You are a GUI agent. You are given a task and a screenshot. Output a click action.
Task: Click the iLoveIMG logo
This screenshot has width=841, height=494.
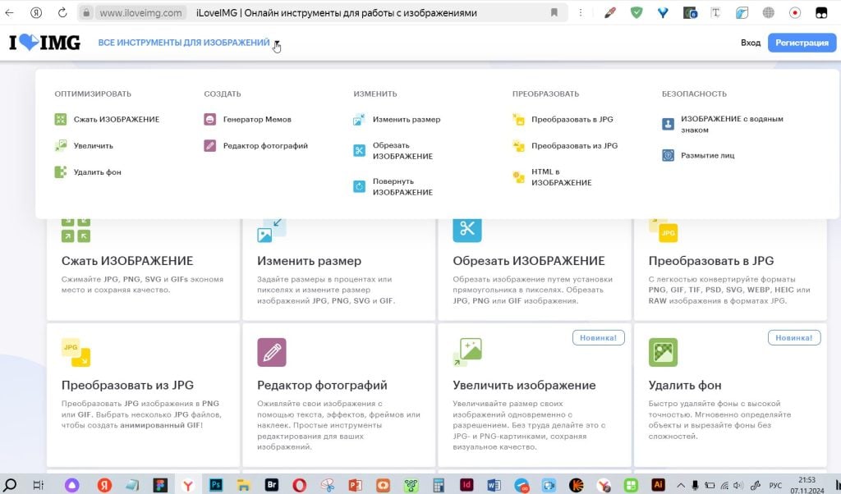(x=44, y=43)
